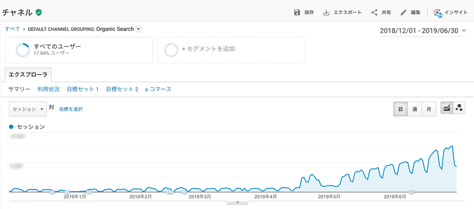Select the 週 (week) granularity
Image resolution: width=474 pixels, height=209 pixels.
(x=414, y=109)
